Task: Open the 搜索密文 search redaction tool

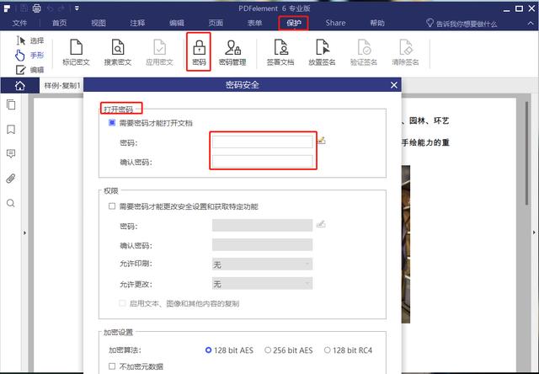Action: click(x=118, y=52)
